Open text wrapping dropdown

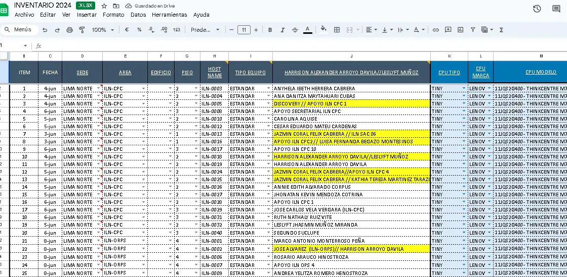tap(403, 30)
